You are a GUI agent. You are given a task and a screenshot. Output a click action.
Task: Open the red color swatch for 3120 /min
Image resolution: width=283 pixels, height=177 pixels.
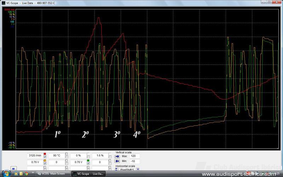coord(45,154)
